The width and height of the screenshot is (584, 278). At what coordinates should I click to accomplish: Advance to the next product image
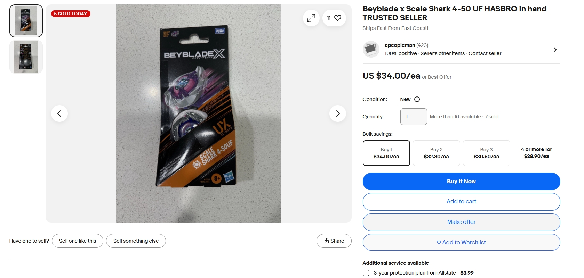coord(338,113)
